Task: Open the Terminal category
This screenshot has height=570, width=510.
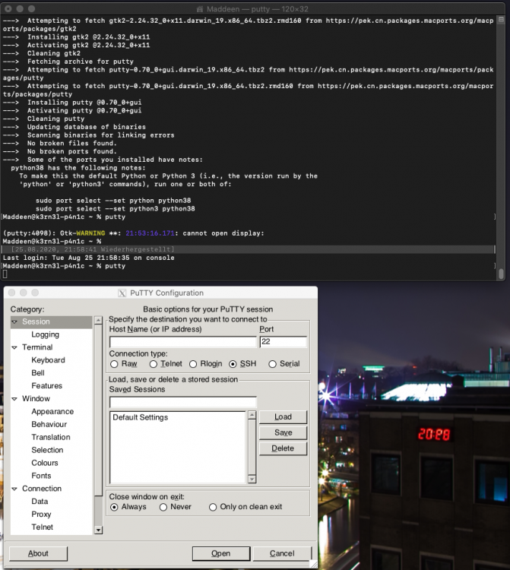Action: [x=37, y=347]
